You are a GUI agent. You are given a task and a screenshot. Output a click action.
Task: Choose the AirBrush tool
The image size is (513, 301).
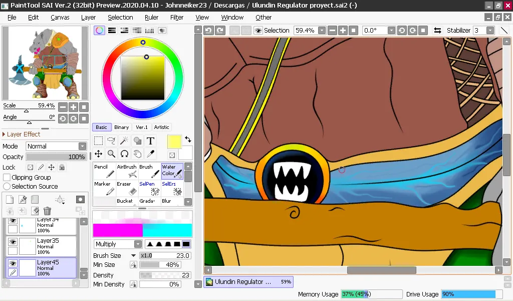tap(127, 171)
